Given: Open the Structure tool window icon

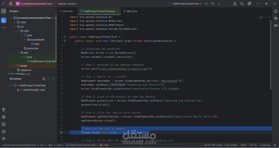Looking at the screenshot, I should pos(3,20).
